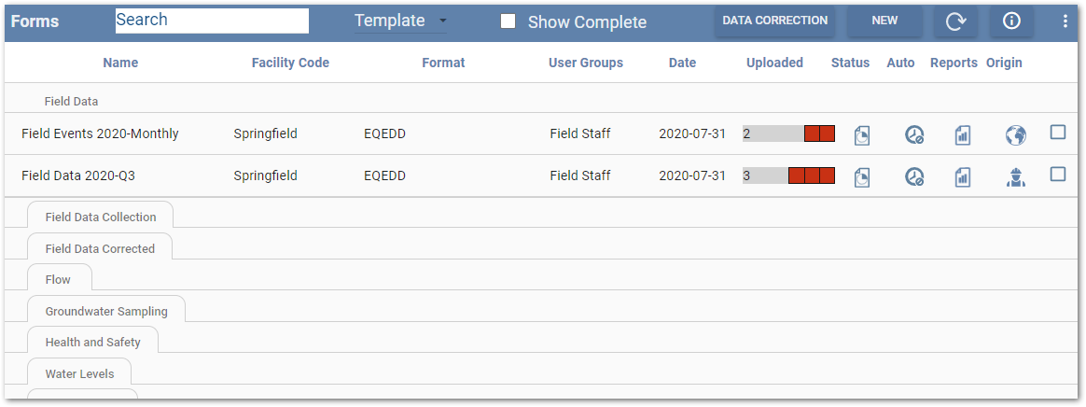1086x407 pixels.
Task: Enable the Show Complete checkbox
Action: (x=508, y=21)
